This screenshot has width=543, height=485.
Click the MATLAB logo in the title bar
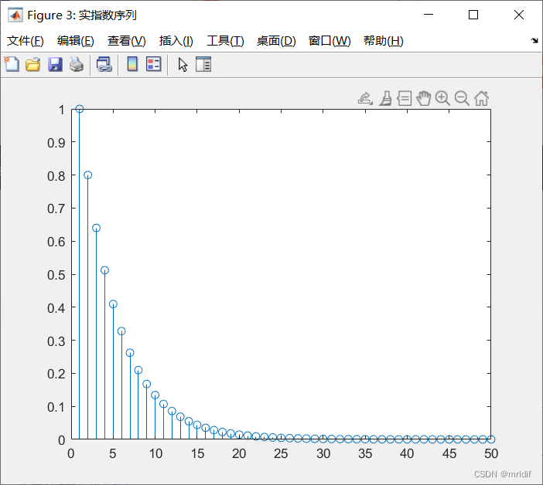pos(15,15)
